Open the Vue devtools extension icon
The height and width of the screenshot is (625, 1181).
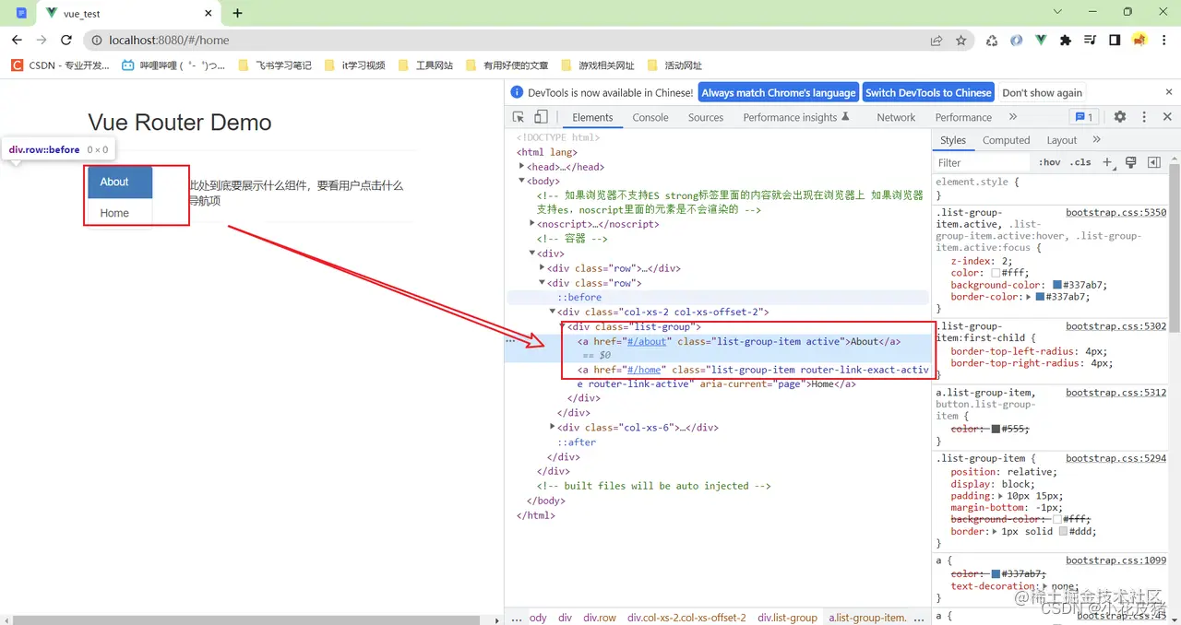tap(1041, 41)
